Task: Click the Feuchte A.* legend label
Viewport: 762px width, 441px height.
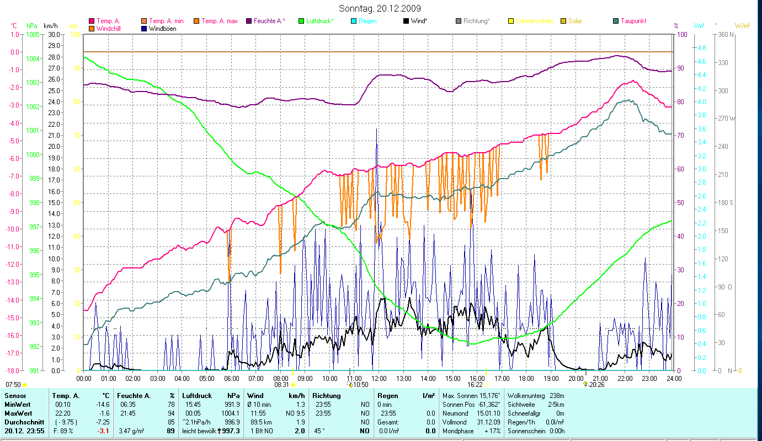Action: click(269, 21)
